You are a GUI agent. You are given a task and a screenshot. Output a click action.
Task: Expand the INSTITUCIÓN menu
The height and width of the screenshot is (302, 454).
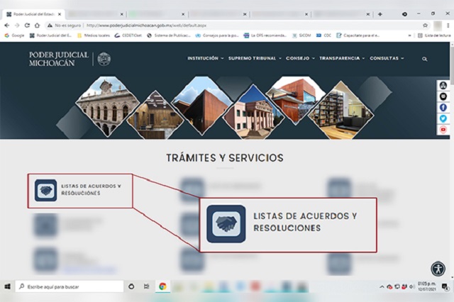click(x=206, y=58)
